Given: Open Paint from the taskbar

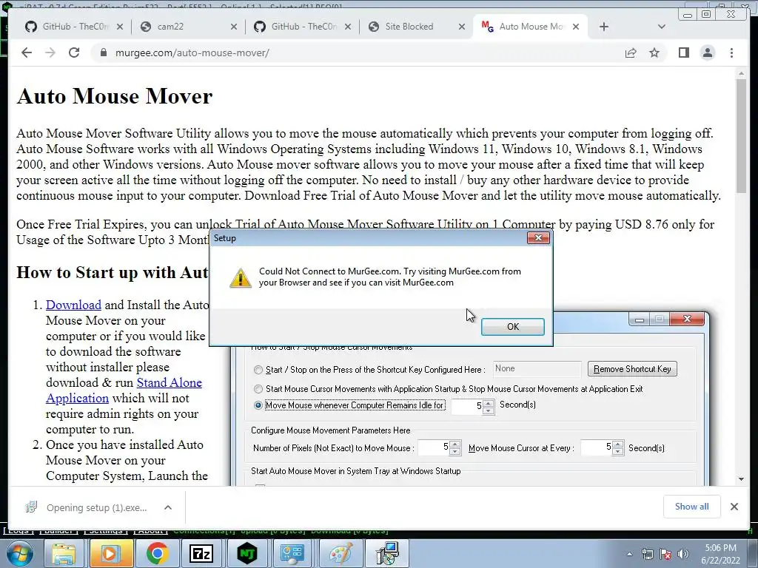Looking at the screenshot, I should point(341,553).
